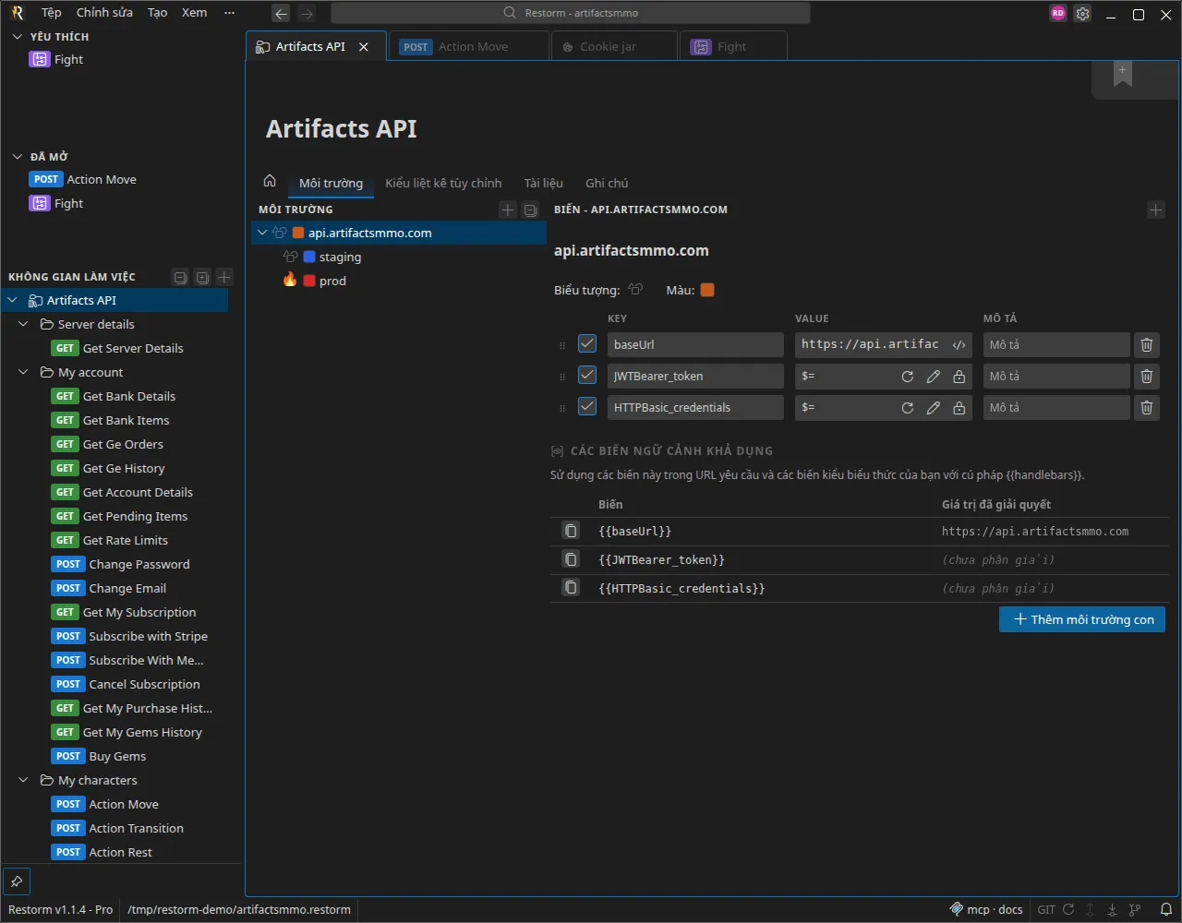This screenshot has width=1182, height=923.
Task: Click the Git refresh icon in status bar
Action: pos(1068,909)
